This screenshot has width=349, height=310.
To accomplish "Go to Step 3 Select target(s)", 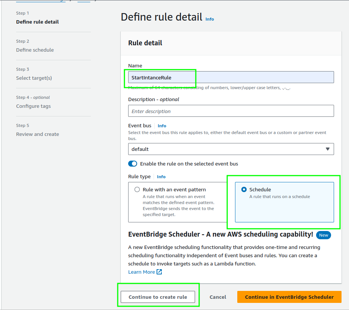I will 34,78.
